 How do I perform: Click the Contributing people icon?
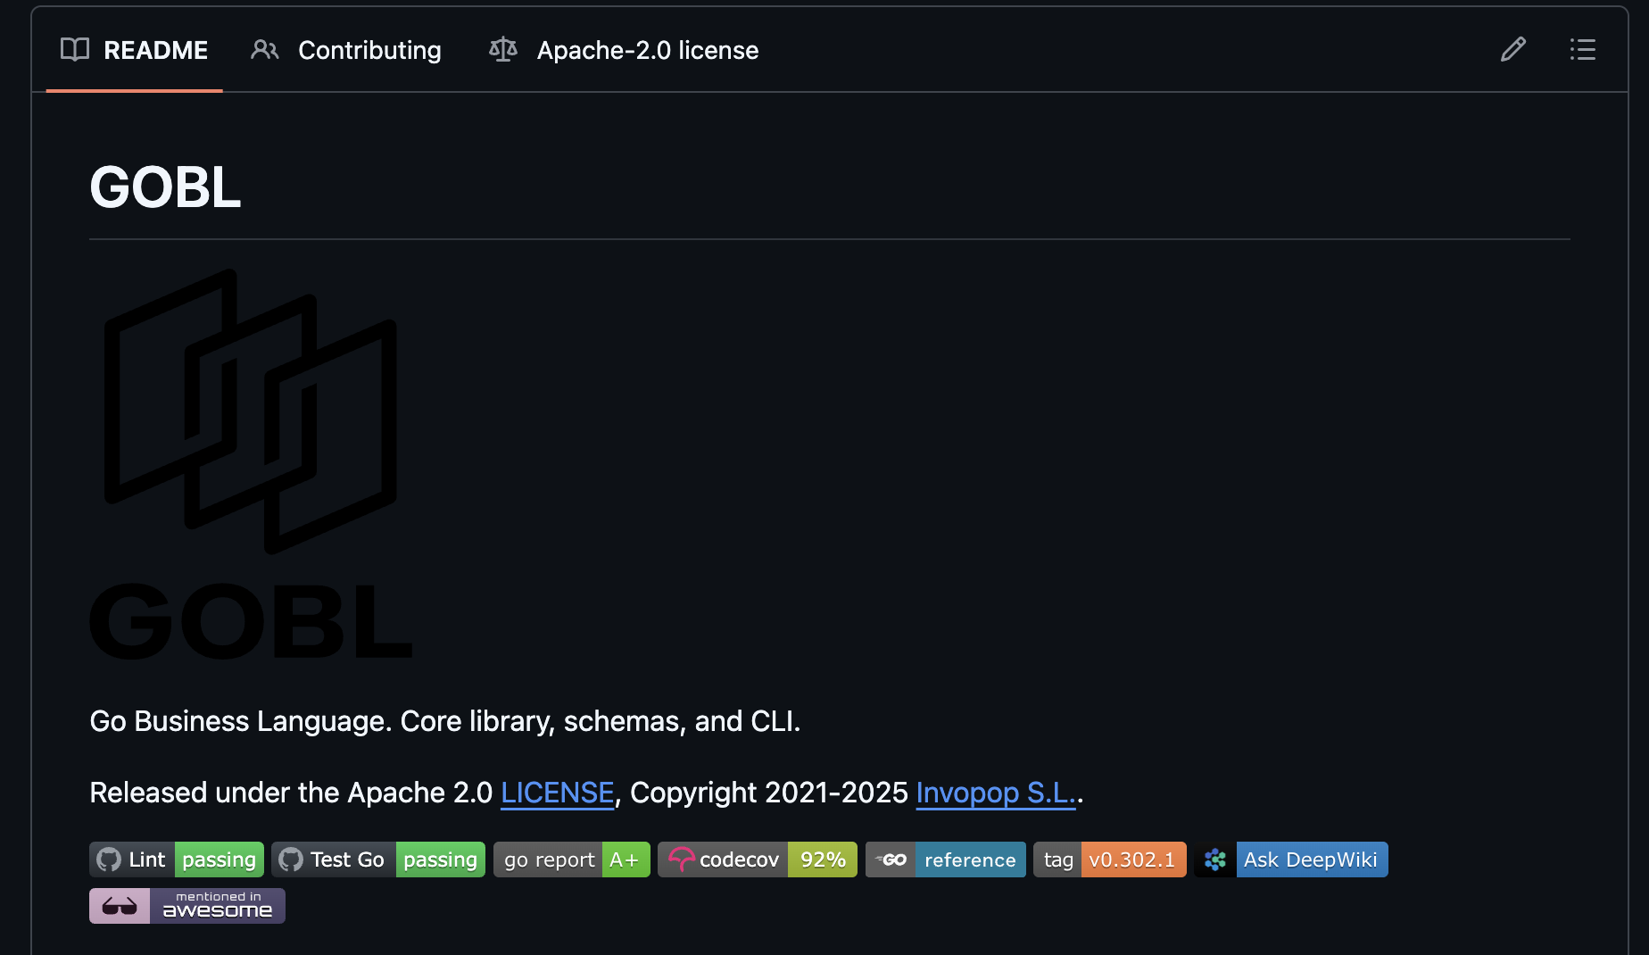pos(264,50)
